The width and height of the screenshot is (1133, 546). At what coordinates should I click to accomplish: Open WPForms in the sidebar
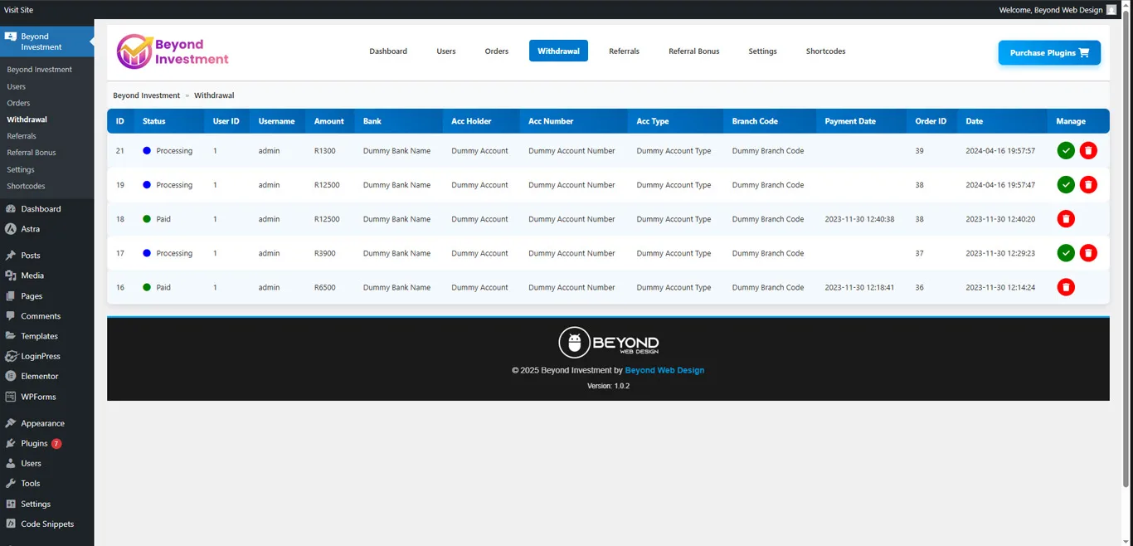pyautogui.click(x=38, y=397)
